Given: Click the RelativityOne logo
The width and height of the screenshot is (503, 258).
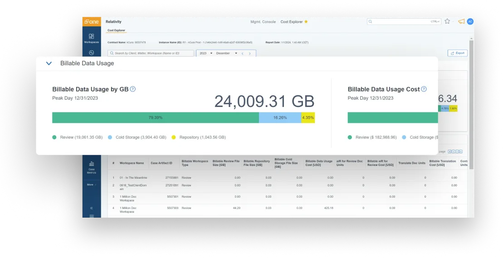Looking at the screenshot, I should [x=92, y=21].
